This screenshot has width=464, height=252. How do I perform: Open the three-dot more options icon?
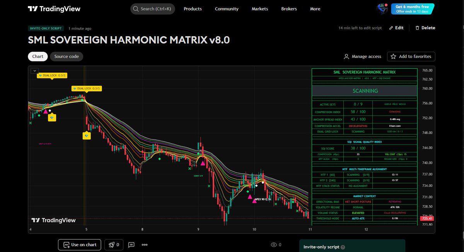(x=145, y=245)
